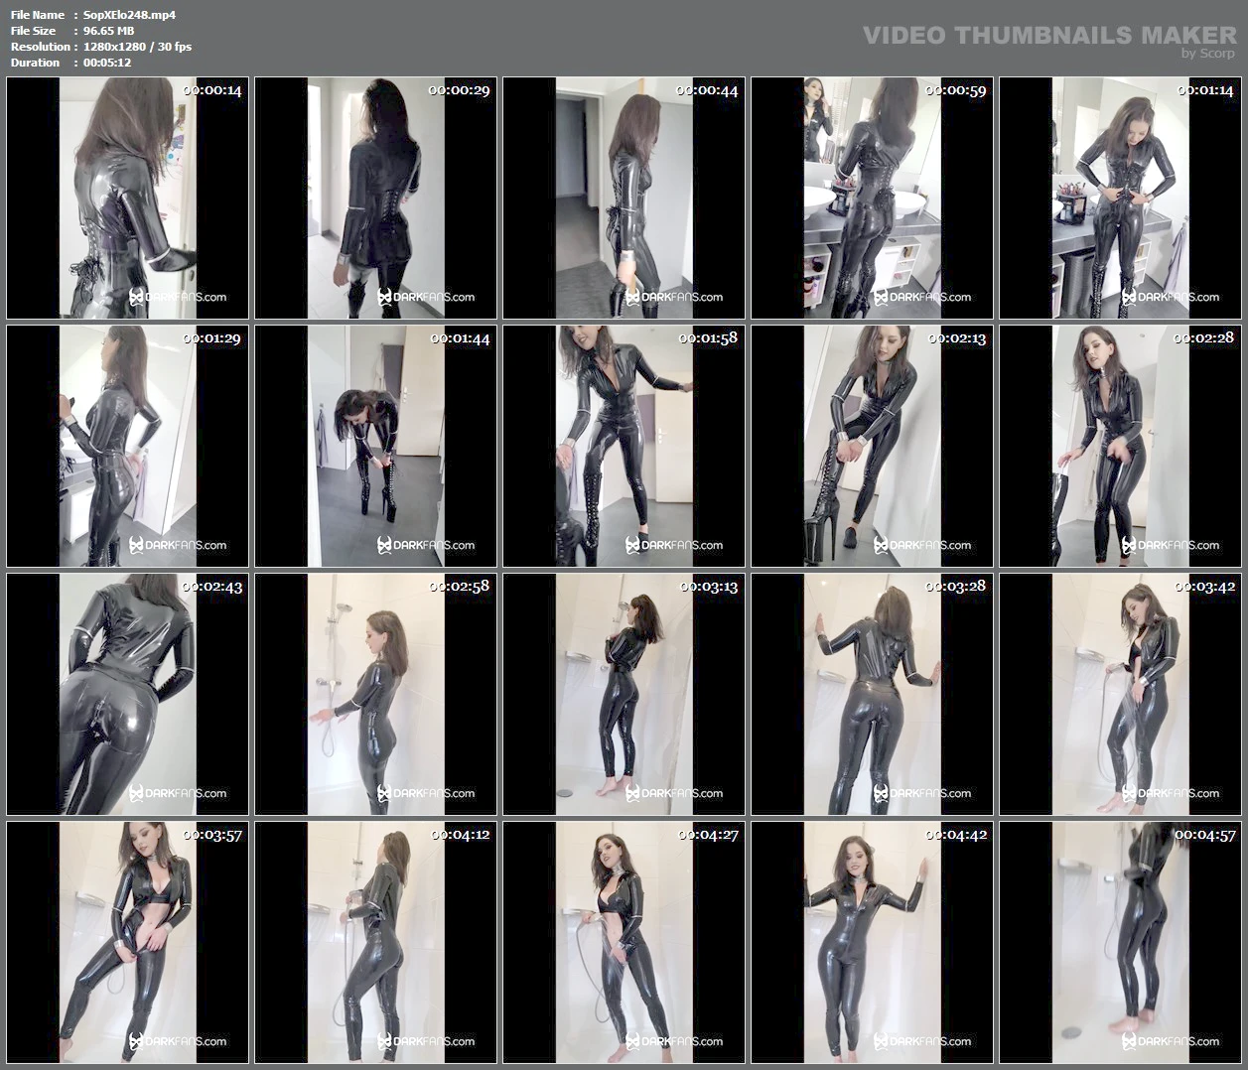Open the frame marked 00:00:29
1248x1070 pixels.
(x=375, y=198)
